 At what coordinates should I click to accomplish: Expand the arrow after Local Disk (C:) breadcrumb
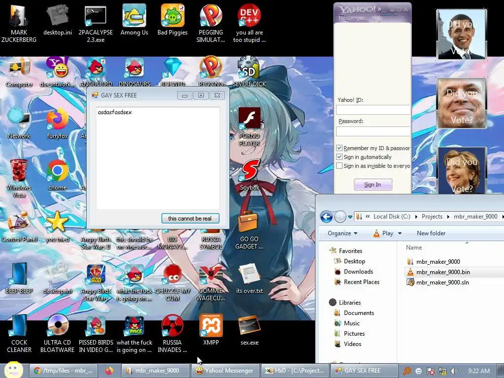coord(416,217)
